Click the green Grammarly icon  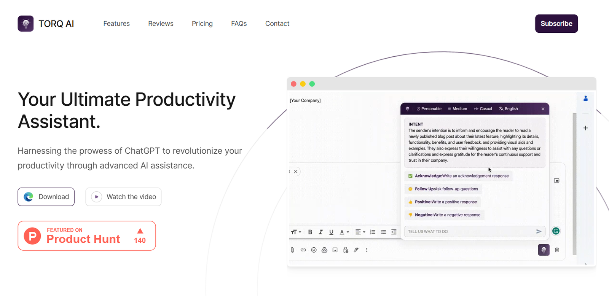tap(556, 231)
